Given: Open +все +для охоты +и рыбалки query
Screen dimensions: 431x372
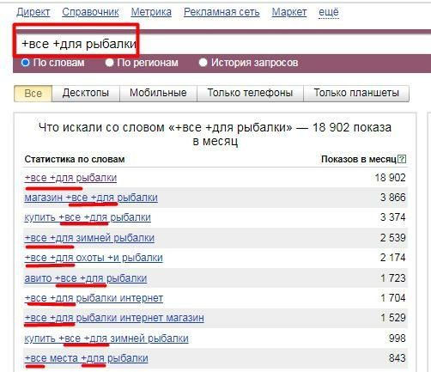Looking at the screenshot, I should 94,258.
